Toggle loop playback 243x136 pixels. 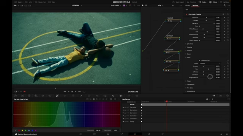tap(84, 91)
